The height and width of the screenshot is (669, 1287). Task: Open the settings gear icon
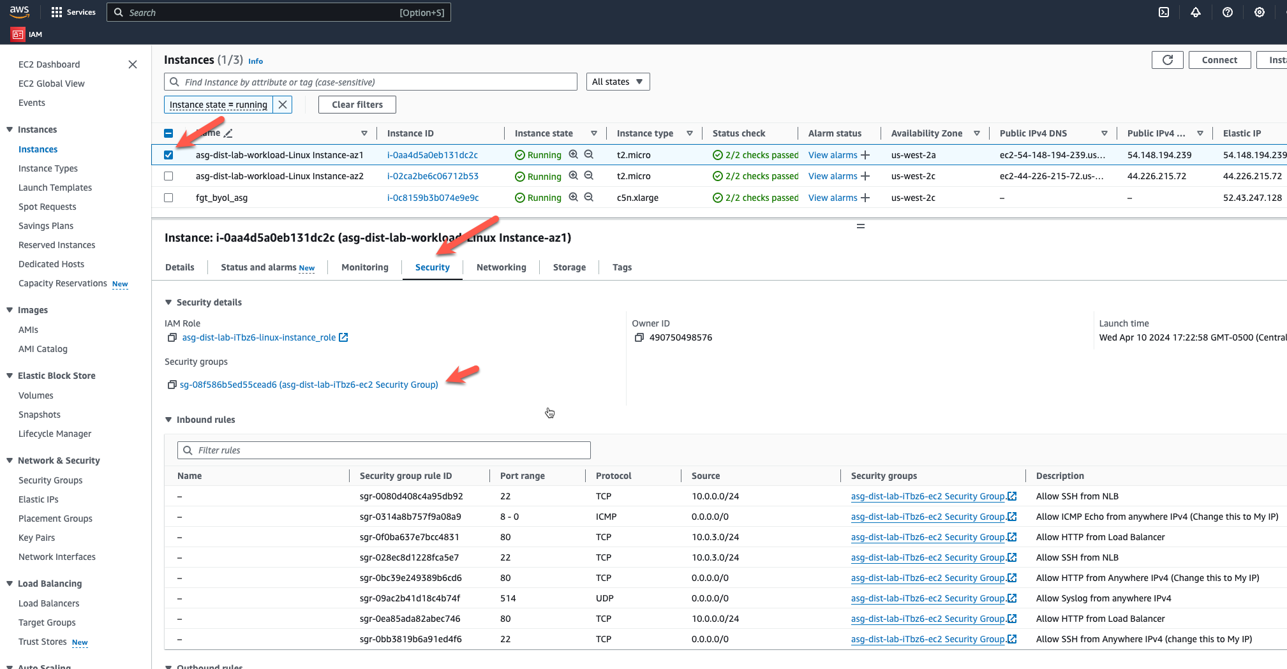[1260, 12]
